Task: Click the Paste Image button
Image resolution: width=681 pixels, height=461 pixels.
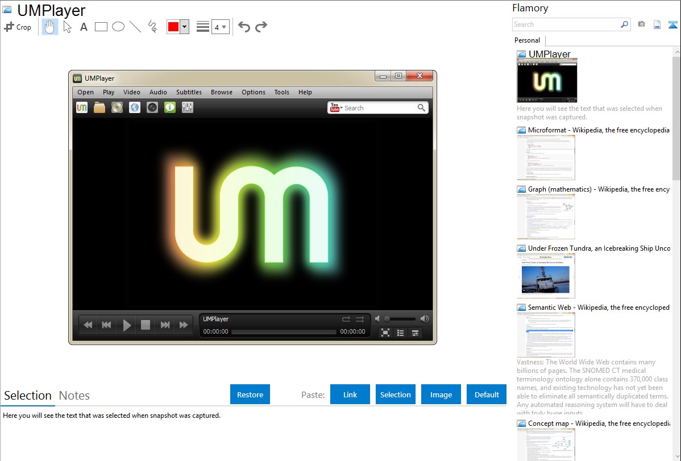Action: [441, 394]
